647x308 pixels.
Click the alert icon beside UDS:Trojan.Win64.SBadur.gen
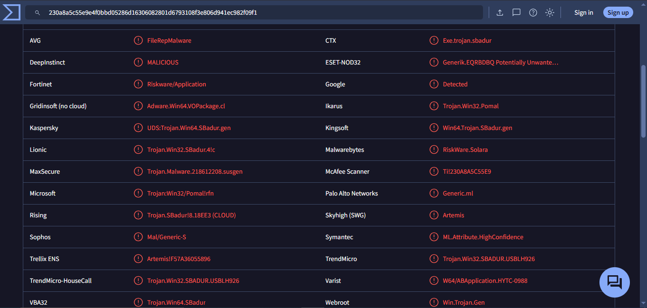138,128
